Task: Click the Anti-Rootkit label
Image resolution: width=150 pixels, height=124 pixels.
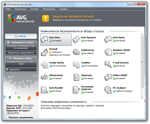Action: [56, 88]
